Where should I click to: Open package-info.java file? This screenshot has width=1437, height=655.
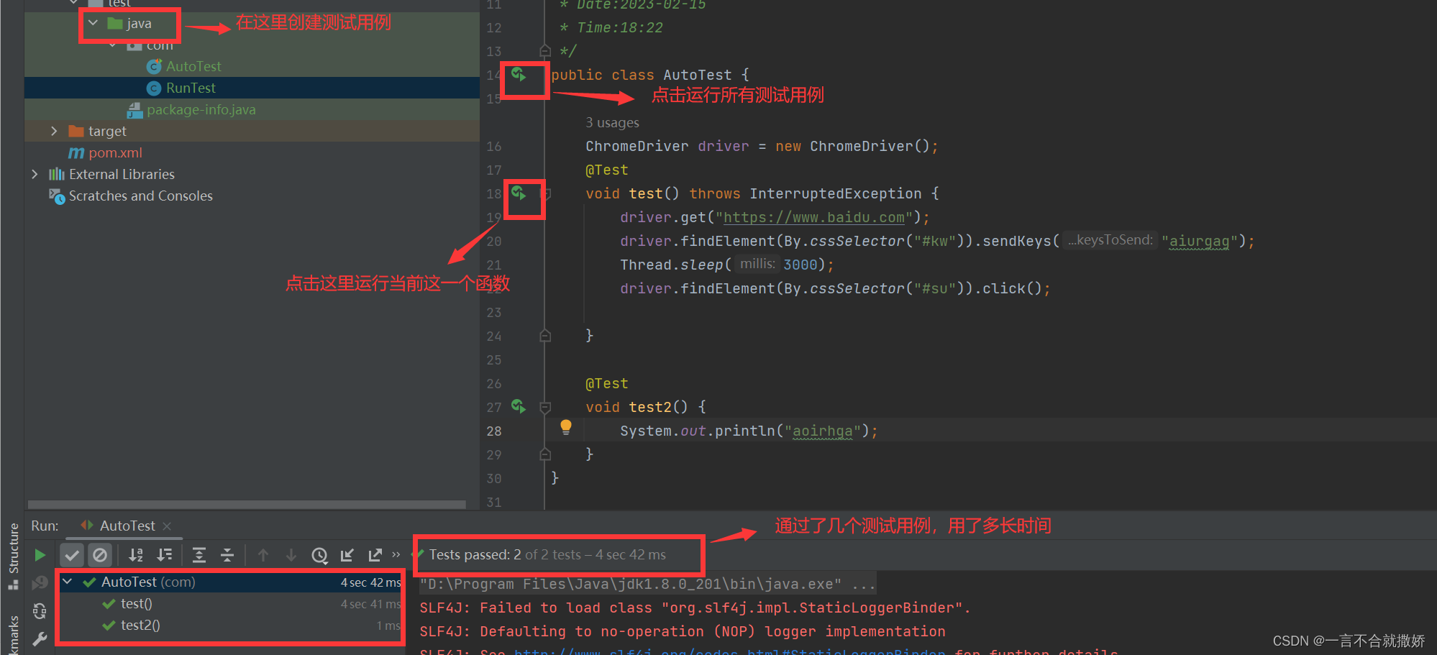coord(201,109)
